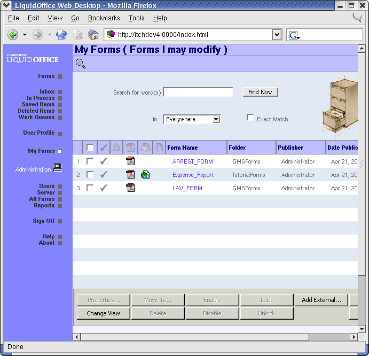369x356 pixels.
Task: Enable the Exact Match checkbox
Action: pyautogui.click(x=250, y=118)
